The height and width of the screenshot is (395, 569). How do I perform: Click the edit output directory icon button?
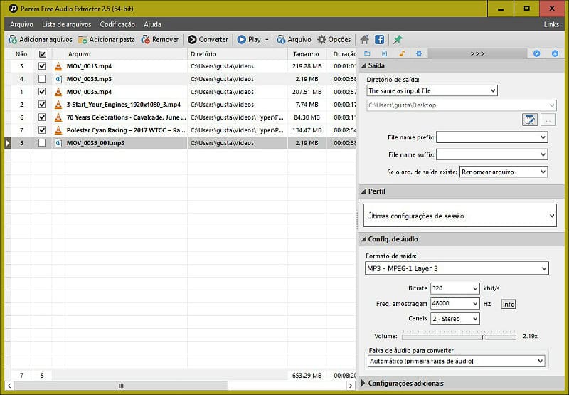pos(529,120)
